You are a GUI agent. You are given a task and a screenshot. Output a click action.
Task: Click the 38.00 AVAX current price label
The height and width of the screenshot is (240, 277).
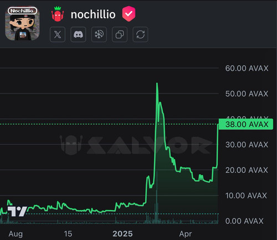click(x=246, y=124)
